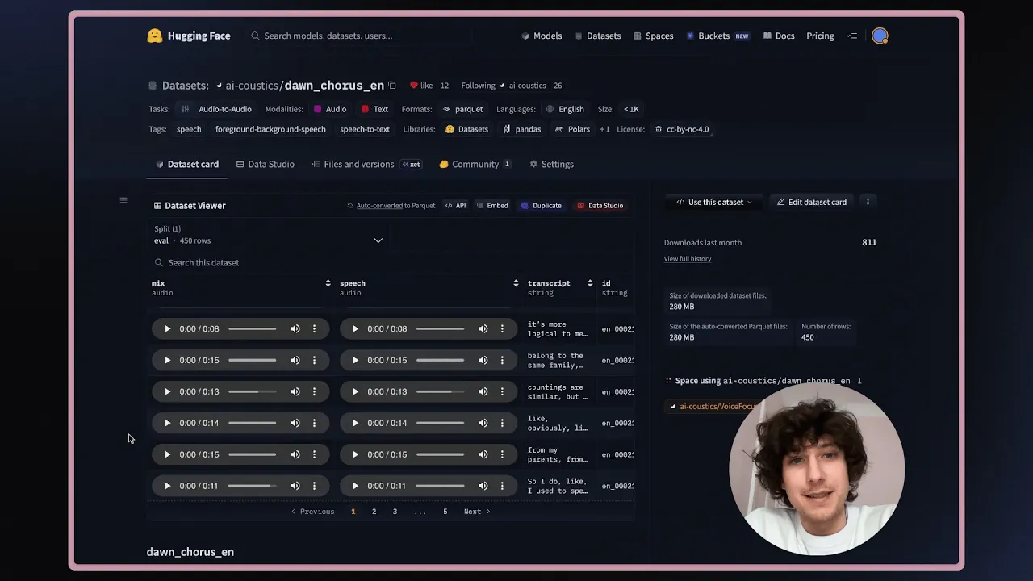Go to page 5 of dataset rows
This screenshot has width=1033, height=581.
coord(445,512)
